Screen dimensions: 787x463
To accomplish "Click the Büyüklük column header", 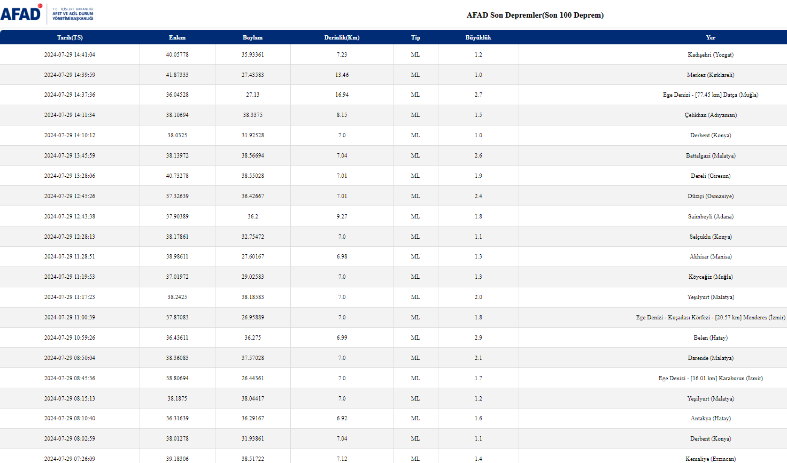I will pyautogui.click(x=479, y=37).
